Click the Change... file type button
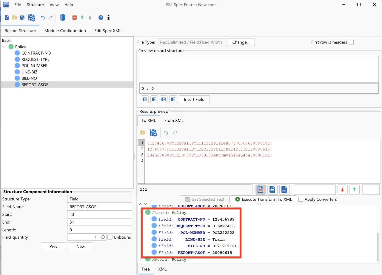Image resolution: width=382 pixels, height=275 pixels. tap(241, 42)
